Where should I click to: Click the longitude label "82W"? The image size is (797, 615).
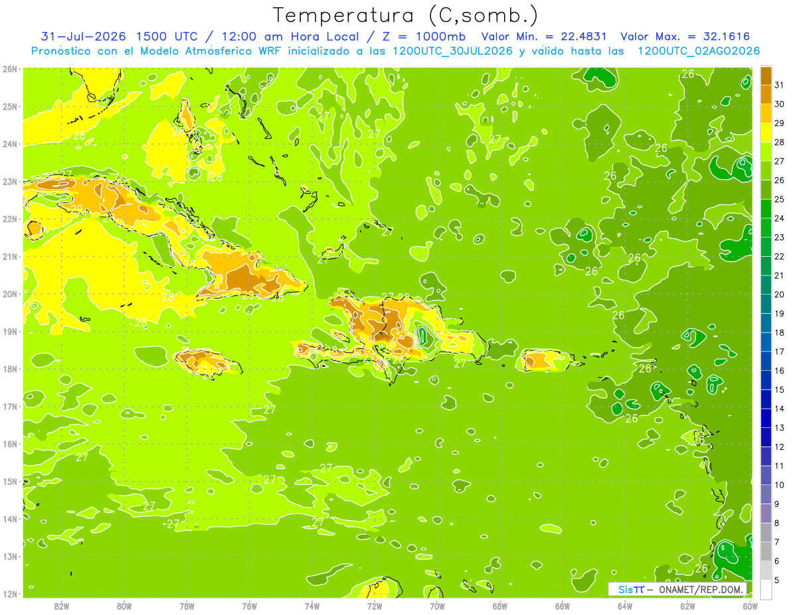click(61, 606)
